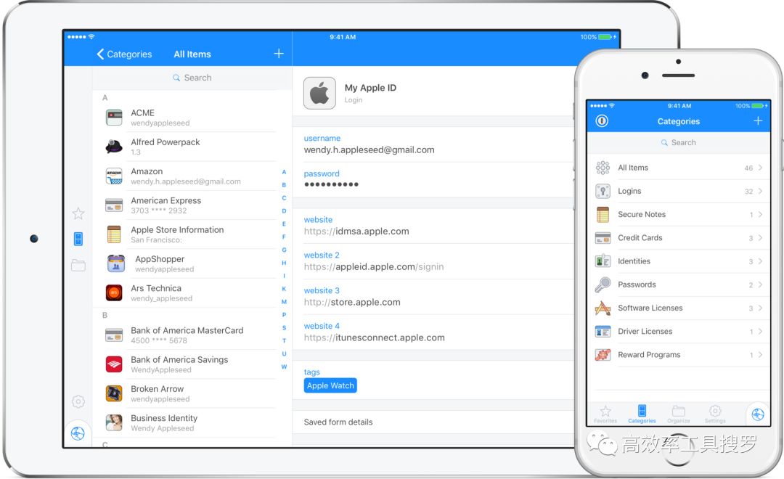The width and height of the screenshot is (784, 479).
Task: Open Secure Notes category
Action: click(679, 215)
